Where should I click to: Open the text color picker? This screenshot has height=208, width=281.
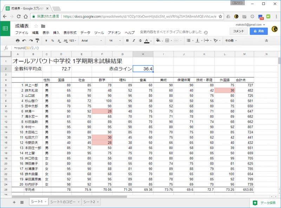(x=147, y=41)
